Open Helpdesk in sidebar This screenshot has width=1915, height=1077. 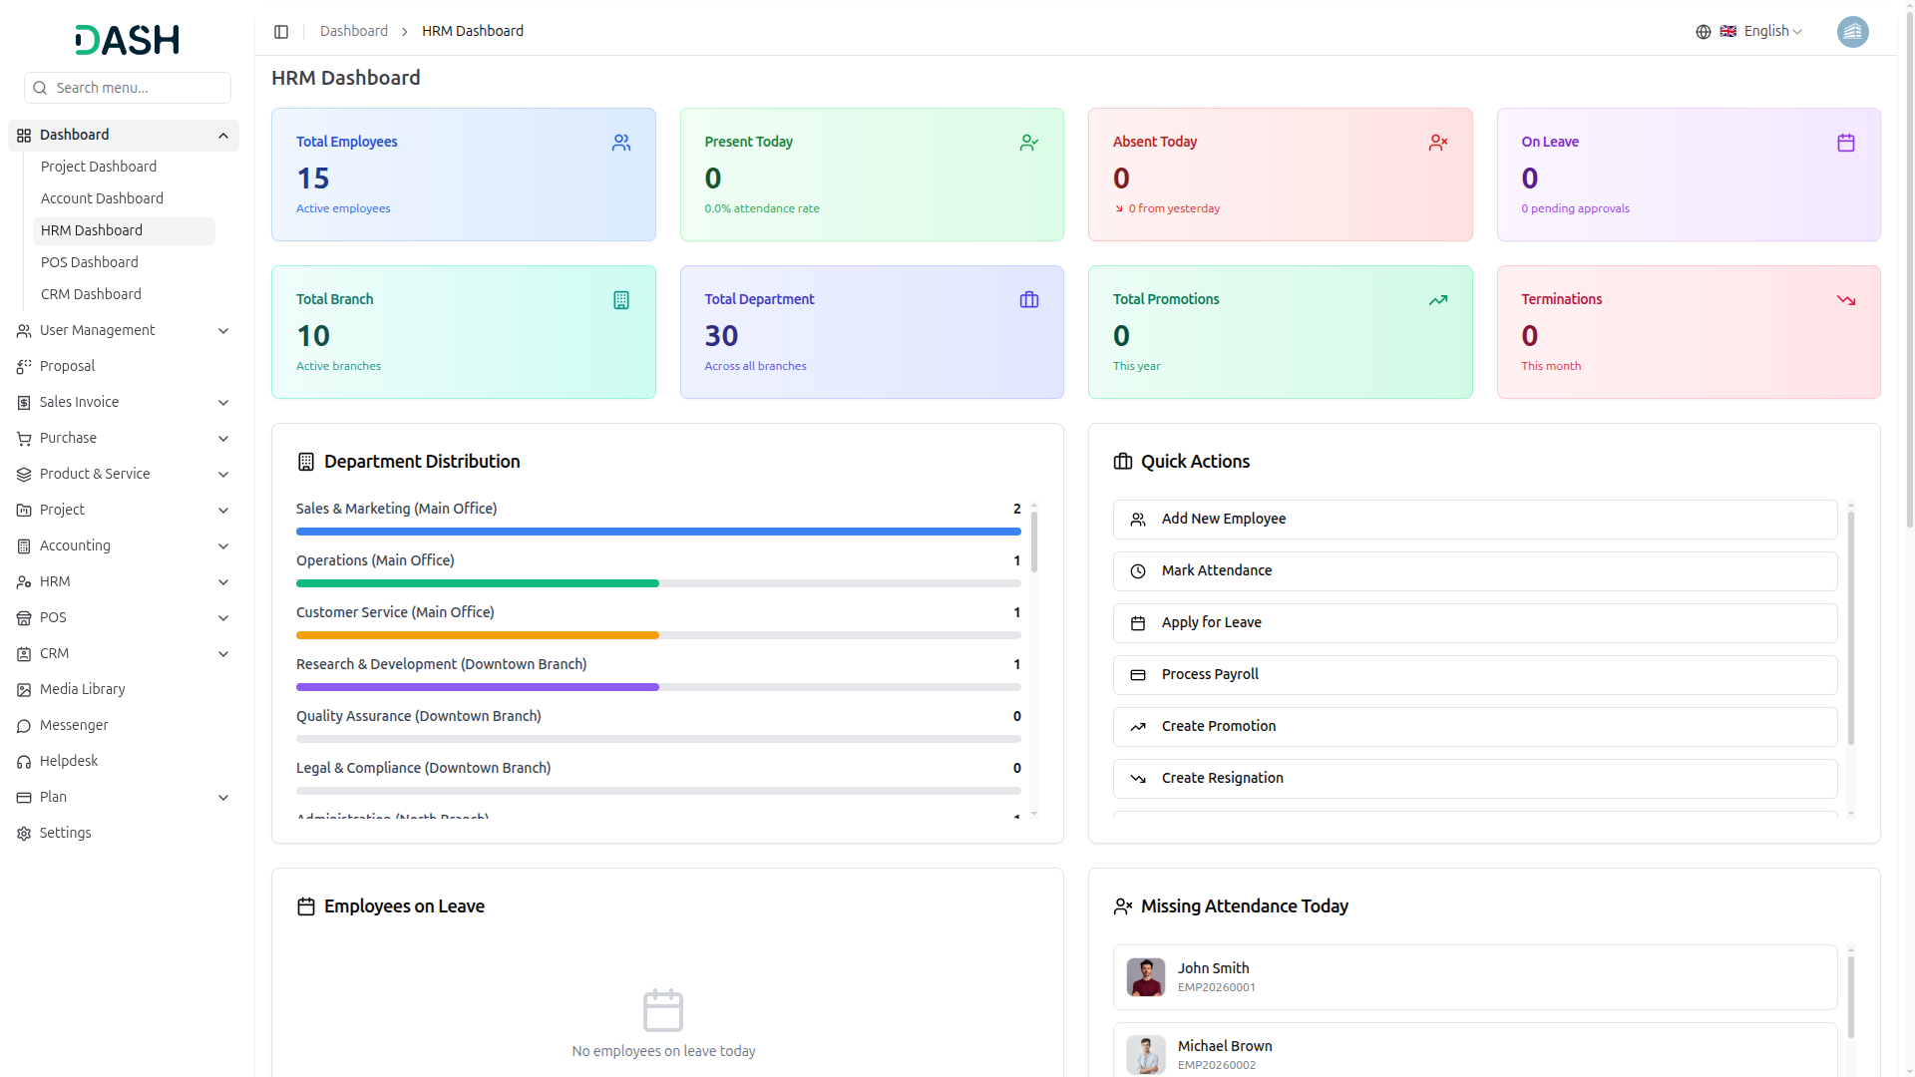[69, 761]
